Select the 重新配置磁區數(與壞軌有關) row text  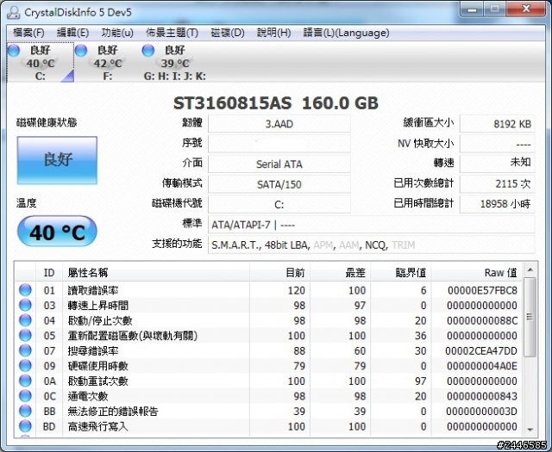coord(132,336)
